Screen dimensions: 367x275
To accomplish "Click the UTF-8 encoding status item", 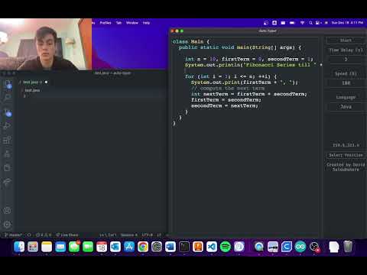I will [x=148, y=235].
